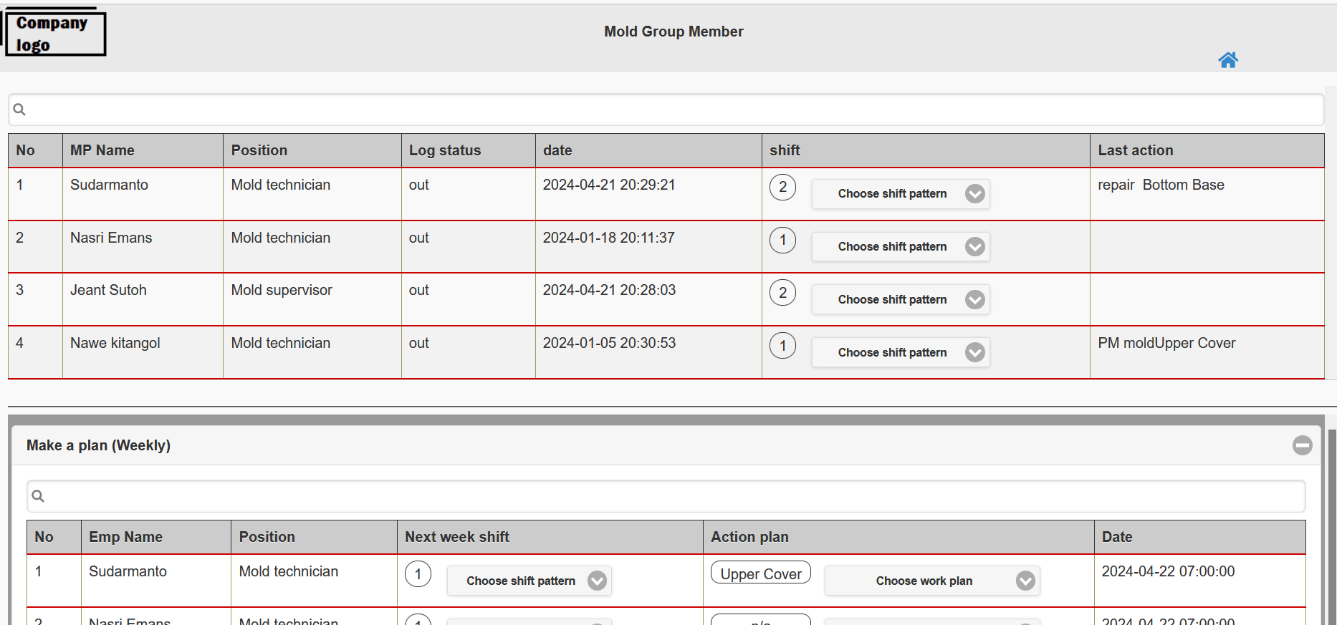Image resolution: width=1337 pixels, height=625 pixels.
Task: Click the blue home icon
Action: pyautogui.click(x=1227, y=60)
